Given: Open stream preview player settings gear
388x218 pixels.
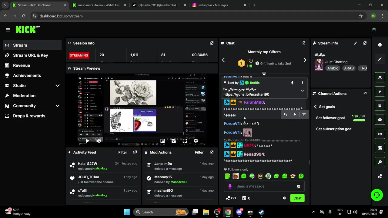Looking at the screenshot, I should pos(196,141).
